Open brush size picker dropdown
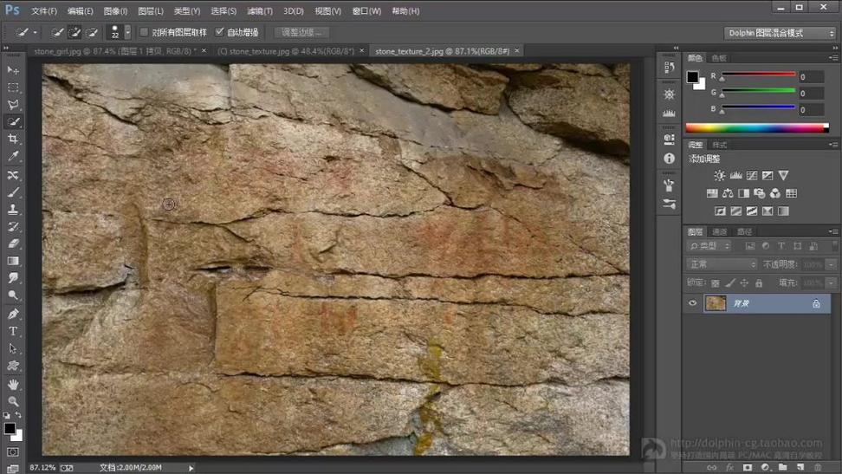This screenshot has height=474, width=842. click(x=128, y=33)
